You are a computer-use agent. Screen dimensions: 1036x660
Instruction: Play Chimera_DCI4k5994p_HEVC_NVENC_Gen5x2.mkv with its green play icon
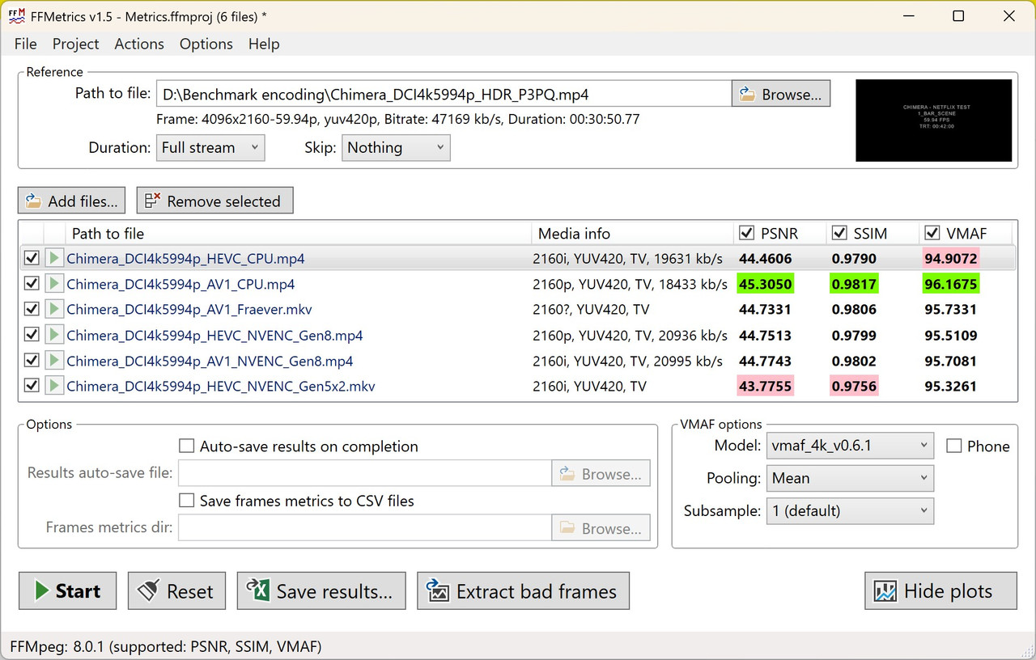(x=53, y=386)
